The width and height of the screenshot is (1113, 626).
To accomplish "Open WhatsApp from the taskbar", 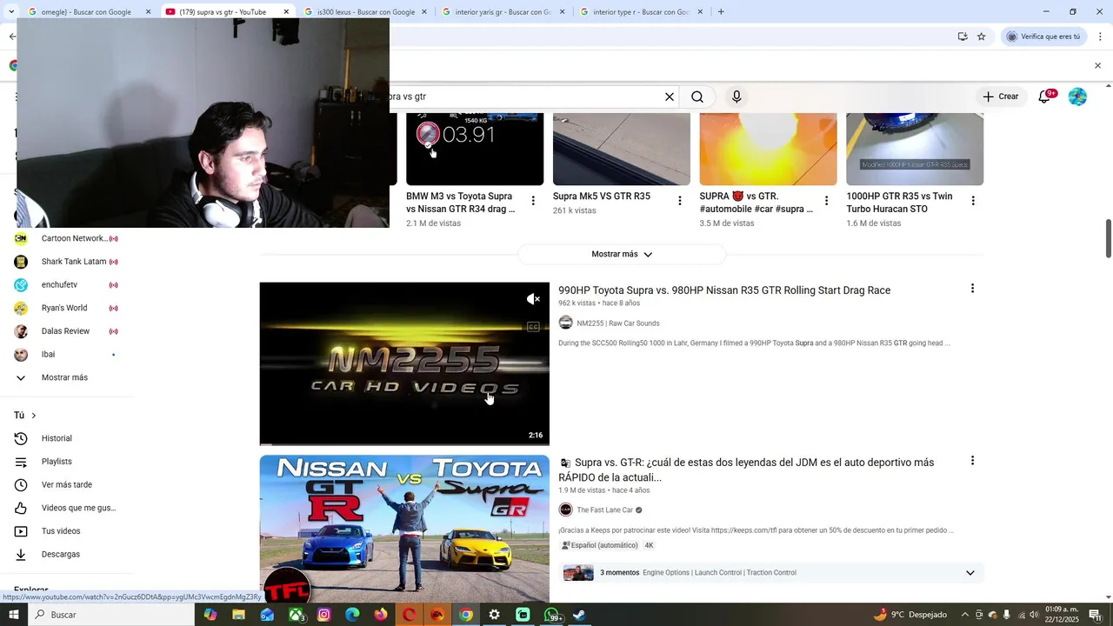I will [x=551, y=615].
